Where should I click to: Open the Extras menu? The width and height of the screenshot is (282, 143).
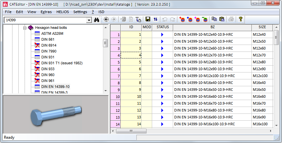point(46,12)
